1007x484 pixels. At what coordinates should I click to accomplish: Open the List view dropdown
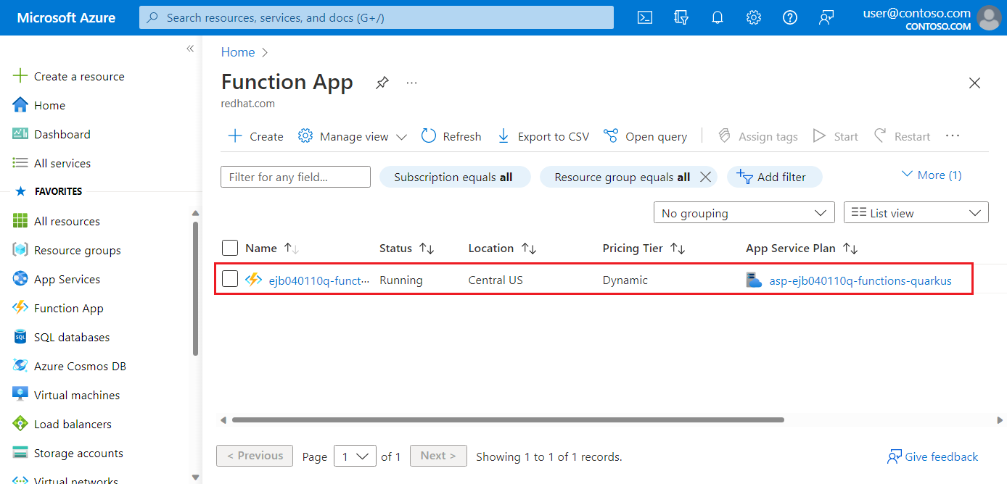click(916, 212)
